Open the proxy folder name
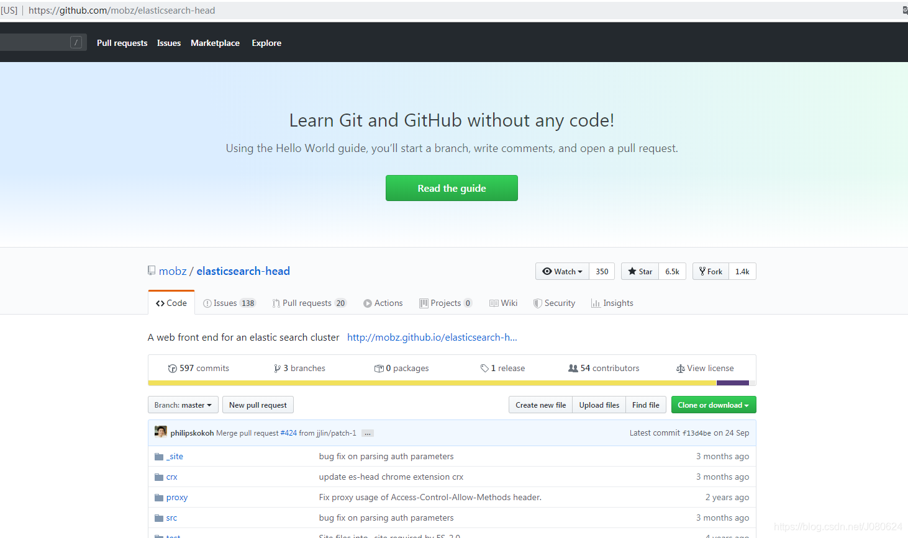Viewport: 908px width, 538px height. (x=177, y=498)
